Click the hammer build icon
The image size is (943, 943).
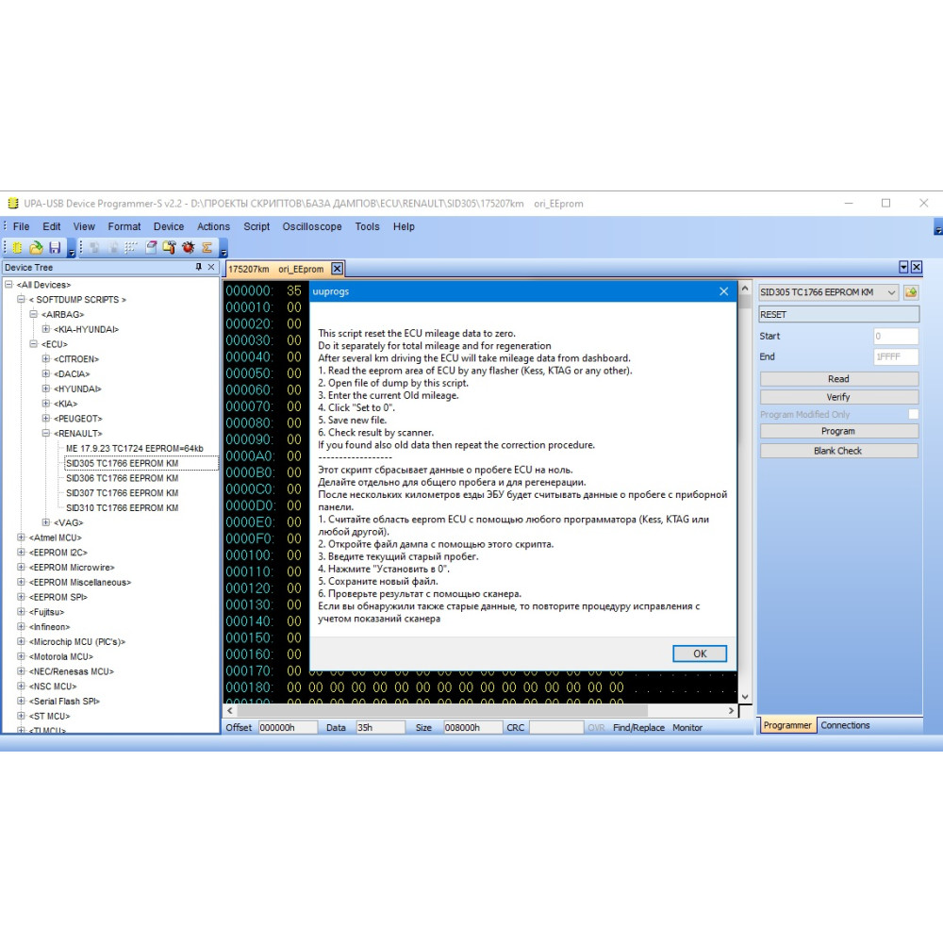[x=170, y=247]
